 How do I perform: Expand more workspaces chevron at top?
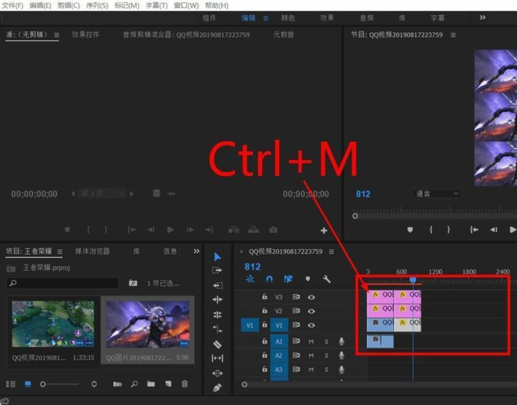pos(483,18)
